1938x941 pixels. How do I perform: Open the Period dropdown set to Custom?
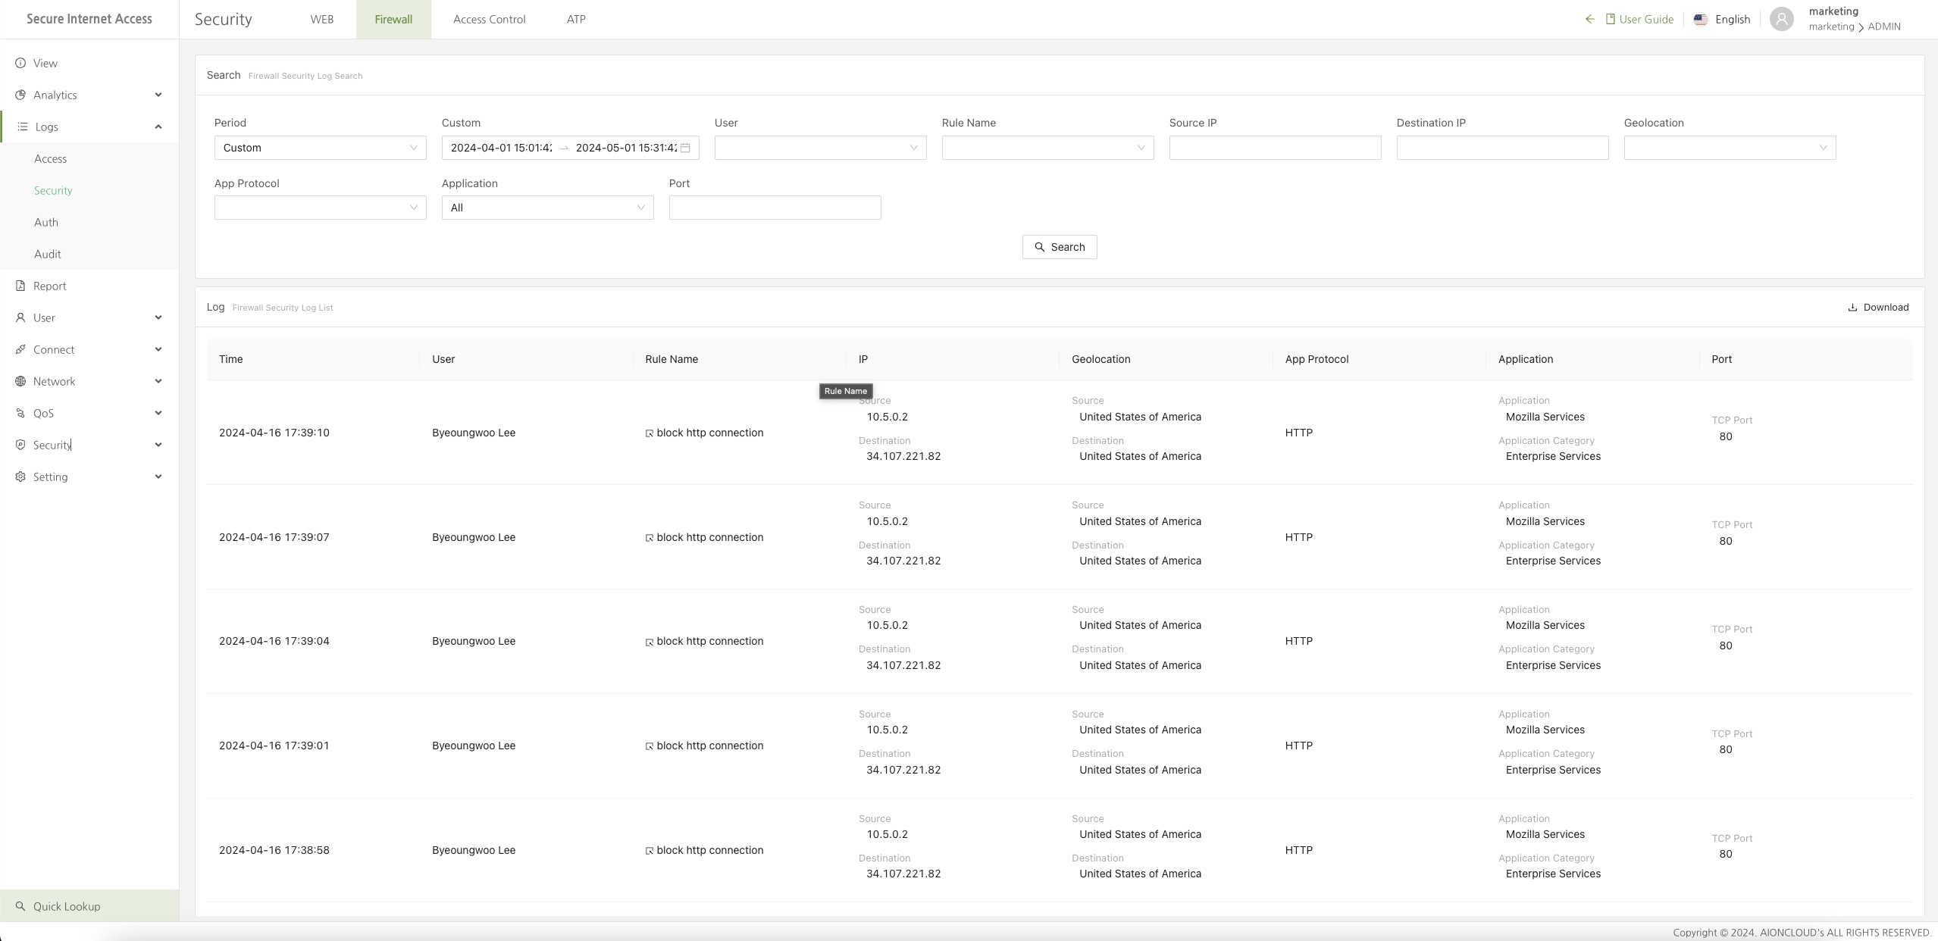[320, 148]
